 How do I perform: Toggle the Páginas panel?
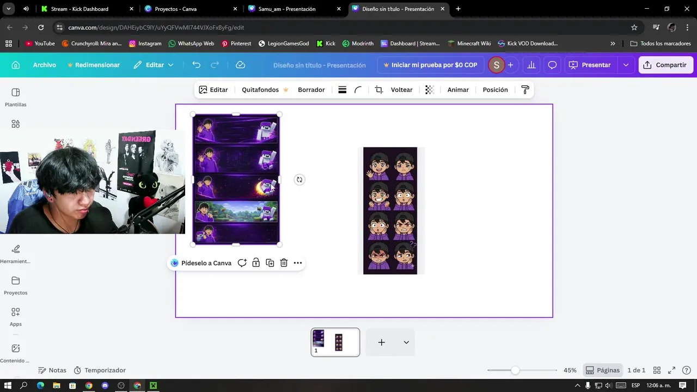click(x=602, y=370)
